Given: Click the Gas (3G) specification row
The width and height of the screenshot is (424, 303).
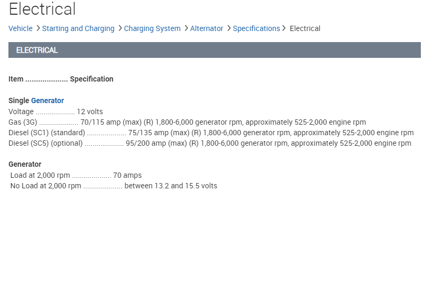Looking at the screenshot, I should (187, 122).
